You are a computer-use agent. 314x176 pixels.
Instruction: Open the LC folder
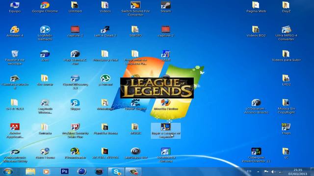tap(286, 154)
